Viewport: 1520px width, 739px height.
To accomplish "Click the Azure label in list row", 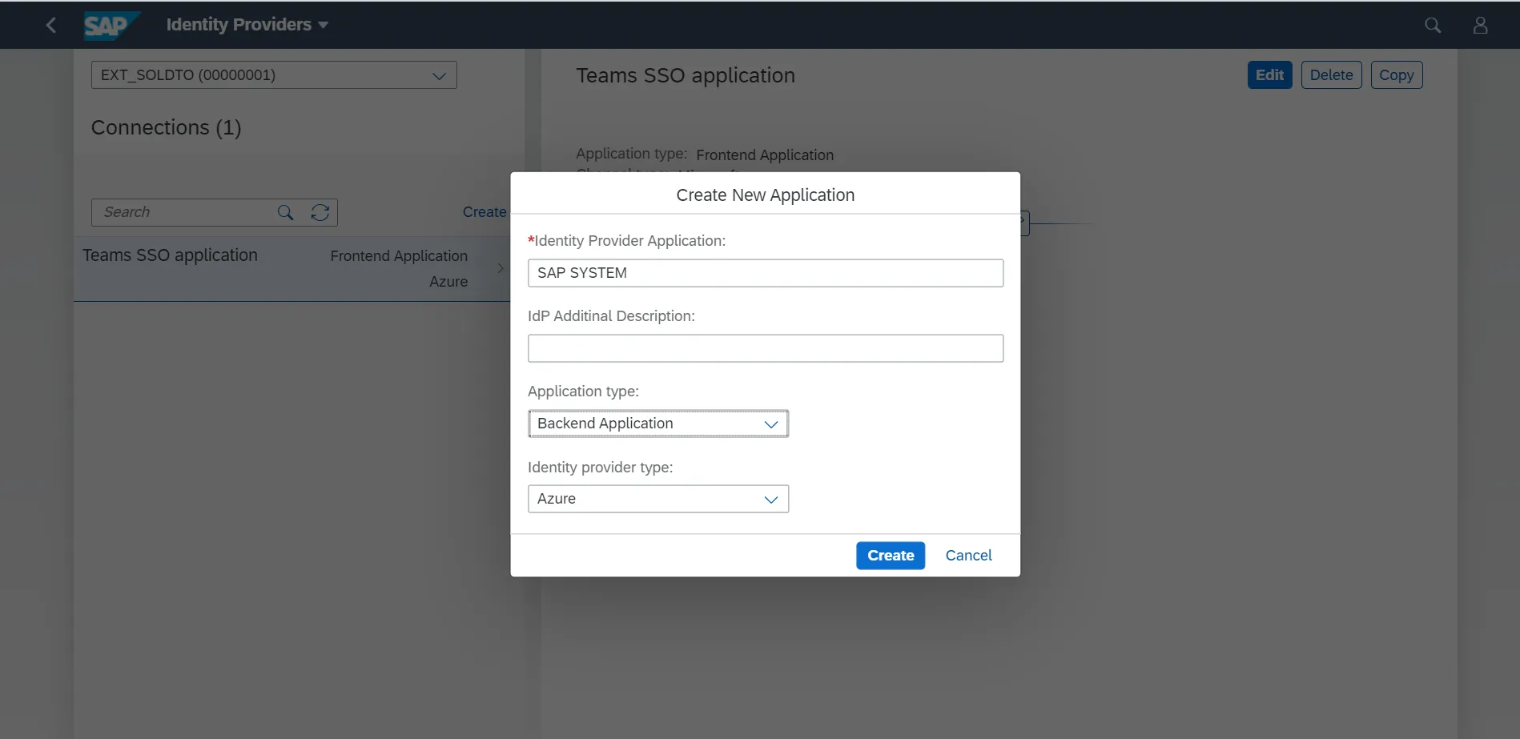I will [448, 282].
